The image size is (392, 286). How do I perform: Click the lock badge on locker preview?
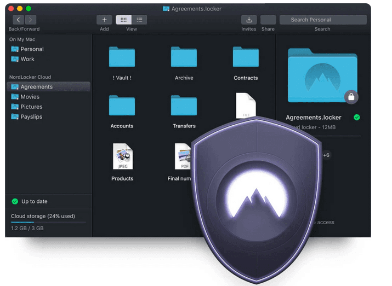click(x=351, y=97)
